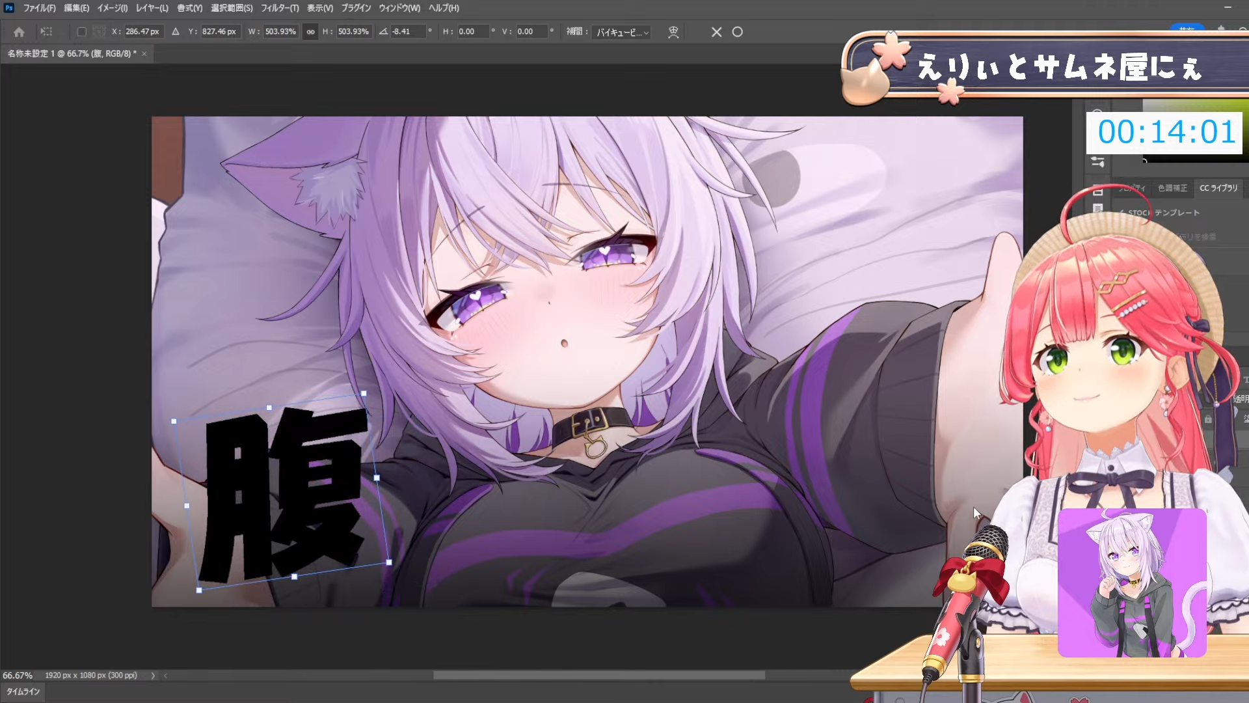Open the フィルター(T) menu

click(280, 8)
